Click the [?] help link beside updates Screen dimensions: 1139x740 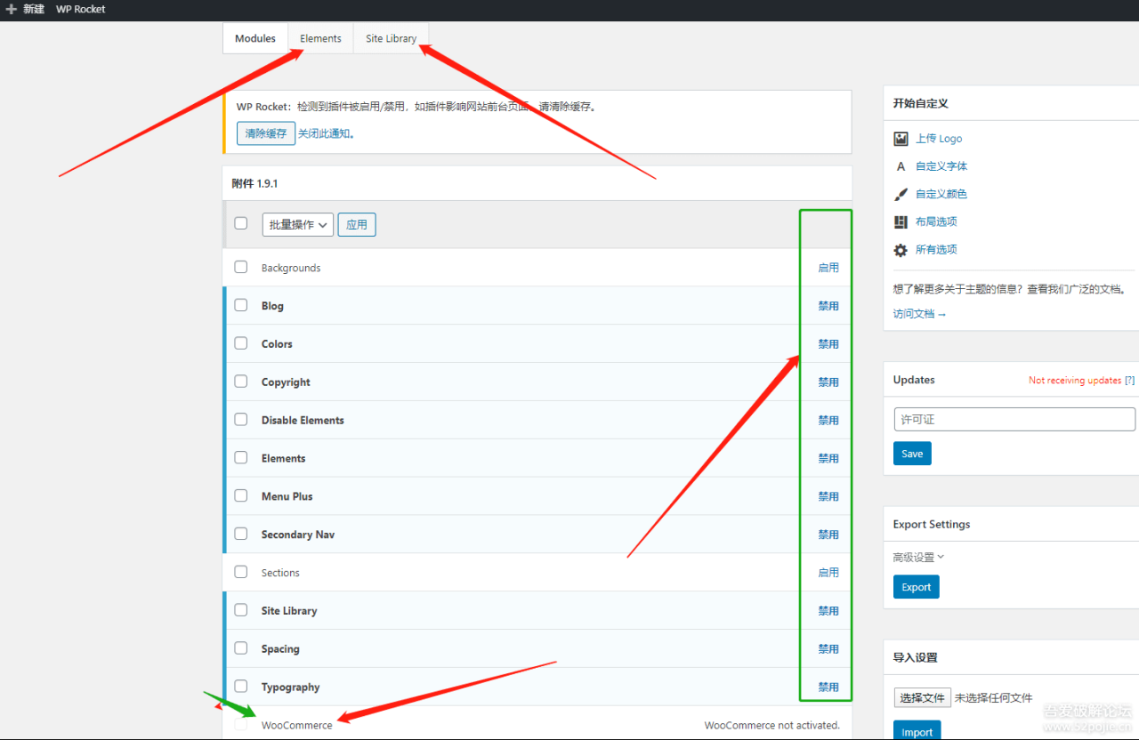tap(1130, 381)
